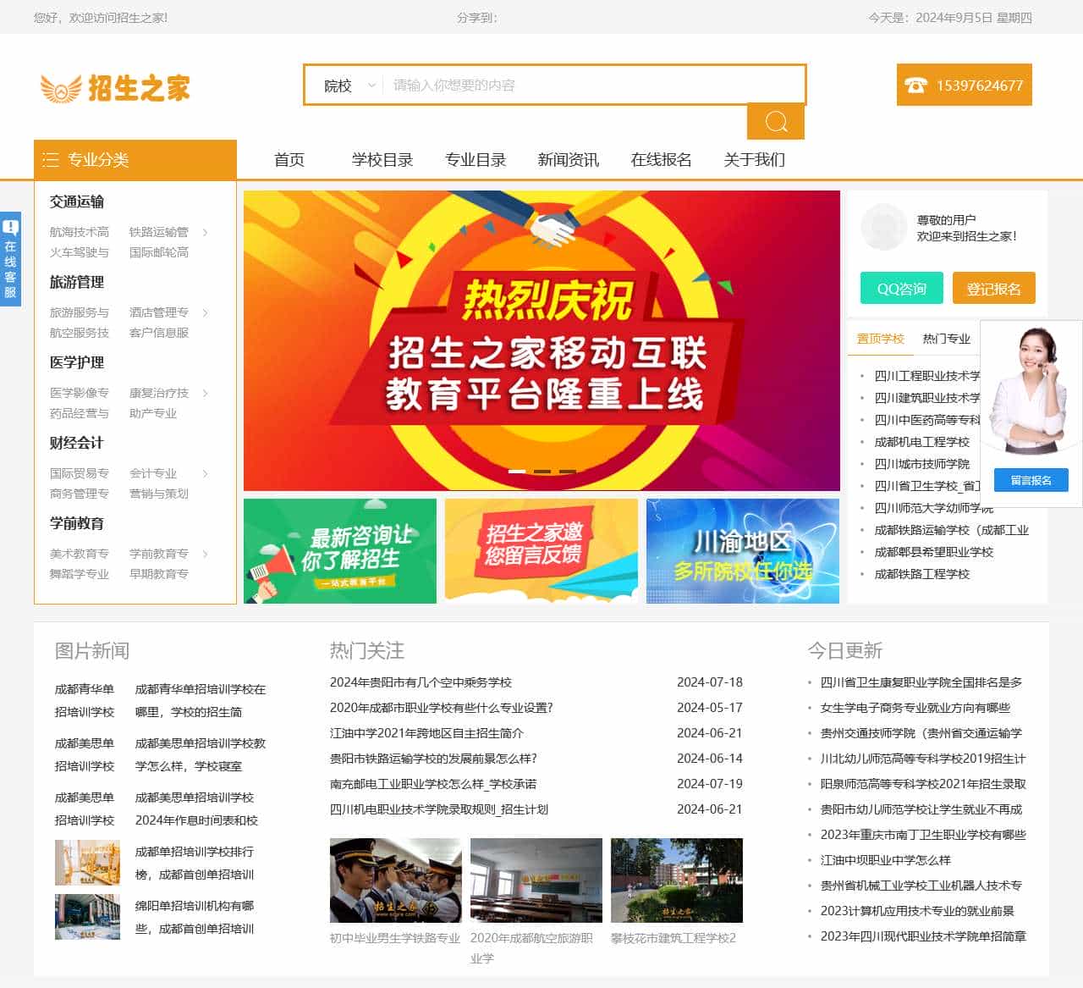The height and width of the screenshot is (988, 1083).
Task: Click the user avatar circle
Action: click(x=883, y=227)
